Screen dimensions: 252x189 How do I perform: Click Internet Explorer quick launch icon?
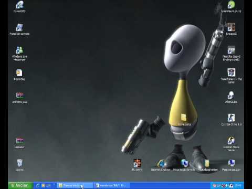click(x=38, y=185)
